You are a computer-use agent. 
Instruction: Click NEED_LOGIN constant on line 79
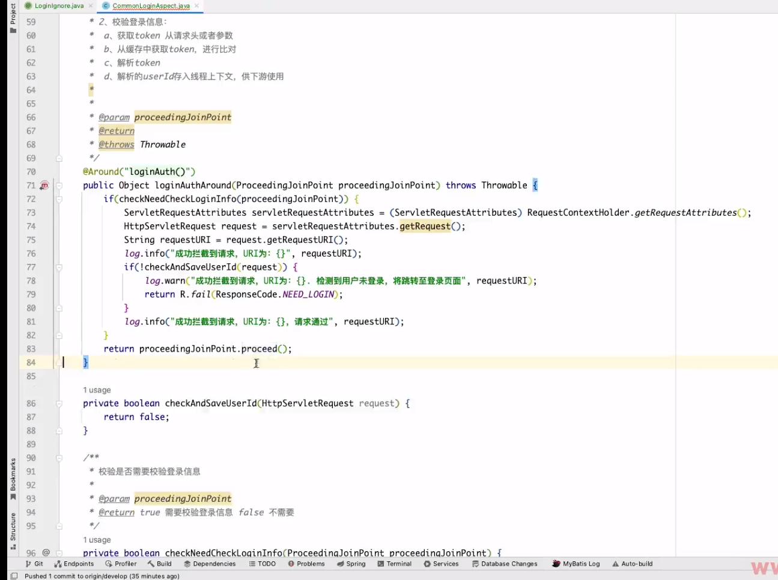[x=308, y=295]
